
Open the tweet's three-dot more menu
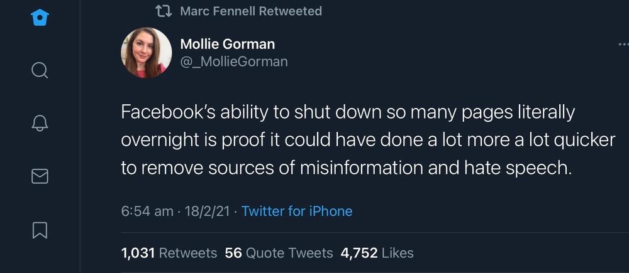623,45
